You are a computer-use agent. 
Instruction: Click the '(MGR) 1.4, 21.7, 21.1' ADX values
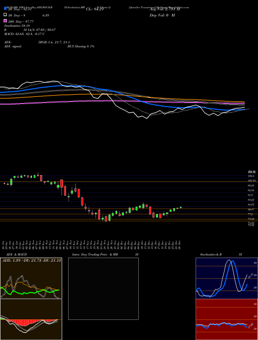tap(54, 42)
